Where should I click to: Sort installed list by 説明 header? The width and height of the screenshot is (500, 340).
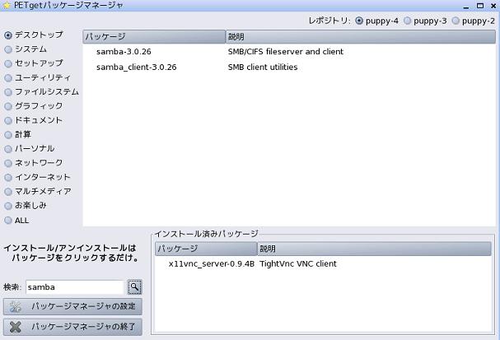coord(374,249)
